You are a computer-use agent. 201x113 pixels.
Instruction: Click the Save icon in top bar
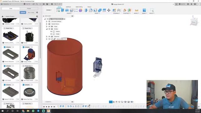[x=52, y=4]
